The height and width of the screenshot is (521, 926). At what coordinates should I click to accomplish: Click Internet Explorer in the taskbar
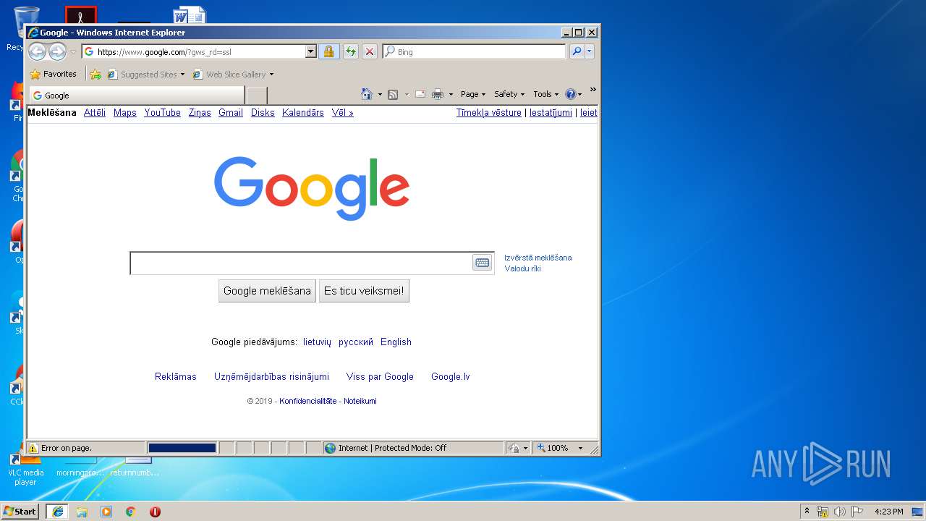[x=57, y=512]
